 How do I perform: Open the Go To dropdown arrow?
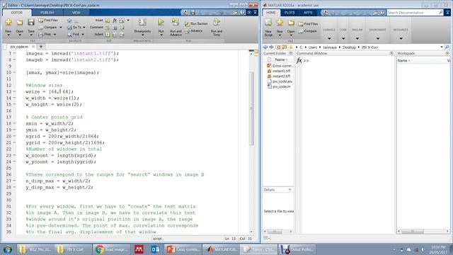tap(84, 28)
